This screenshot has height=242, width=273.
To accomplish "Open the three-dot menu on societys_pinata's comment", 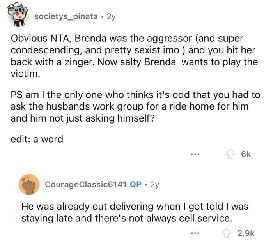I will (195, 154).
